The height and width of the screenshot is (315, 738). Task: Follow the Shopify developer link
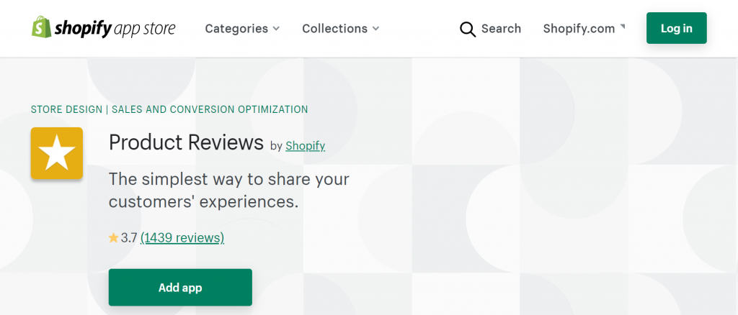click(305, 146)
